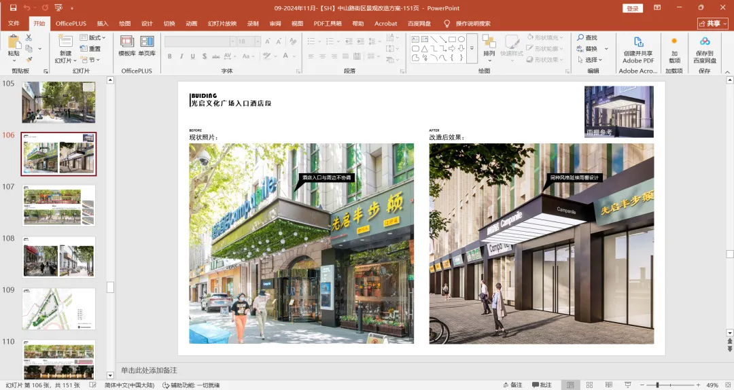Viewport: 734px width, 390px height.
Task: Toggle Notes (备注) pane in status bar
Action: [512, 385]
